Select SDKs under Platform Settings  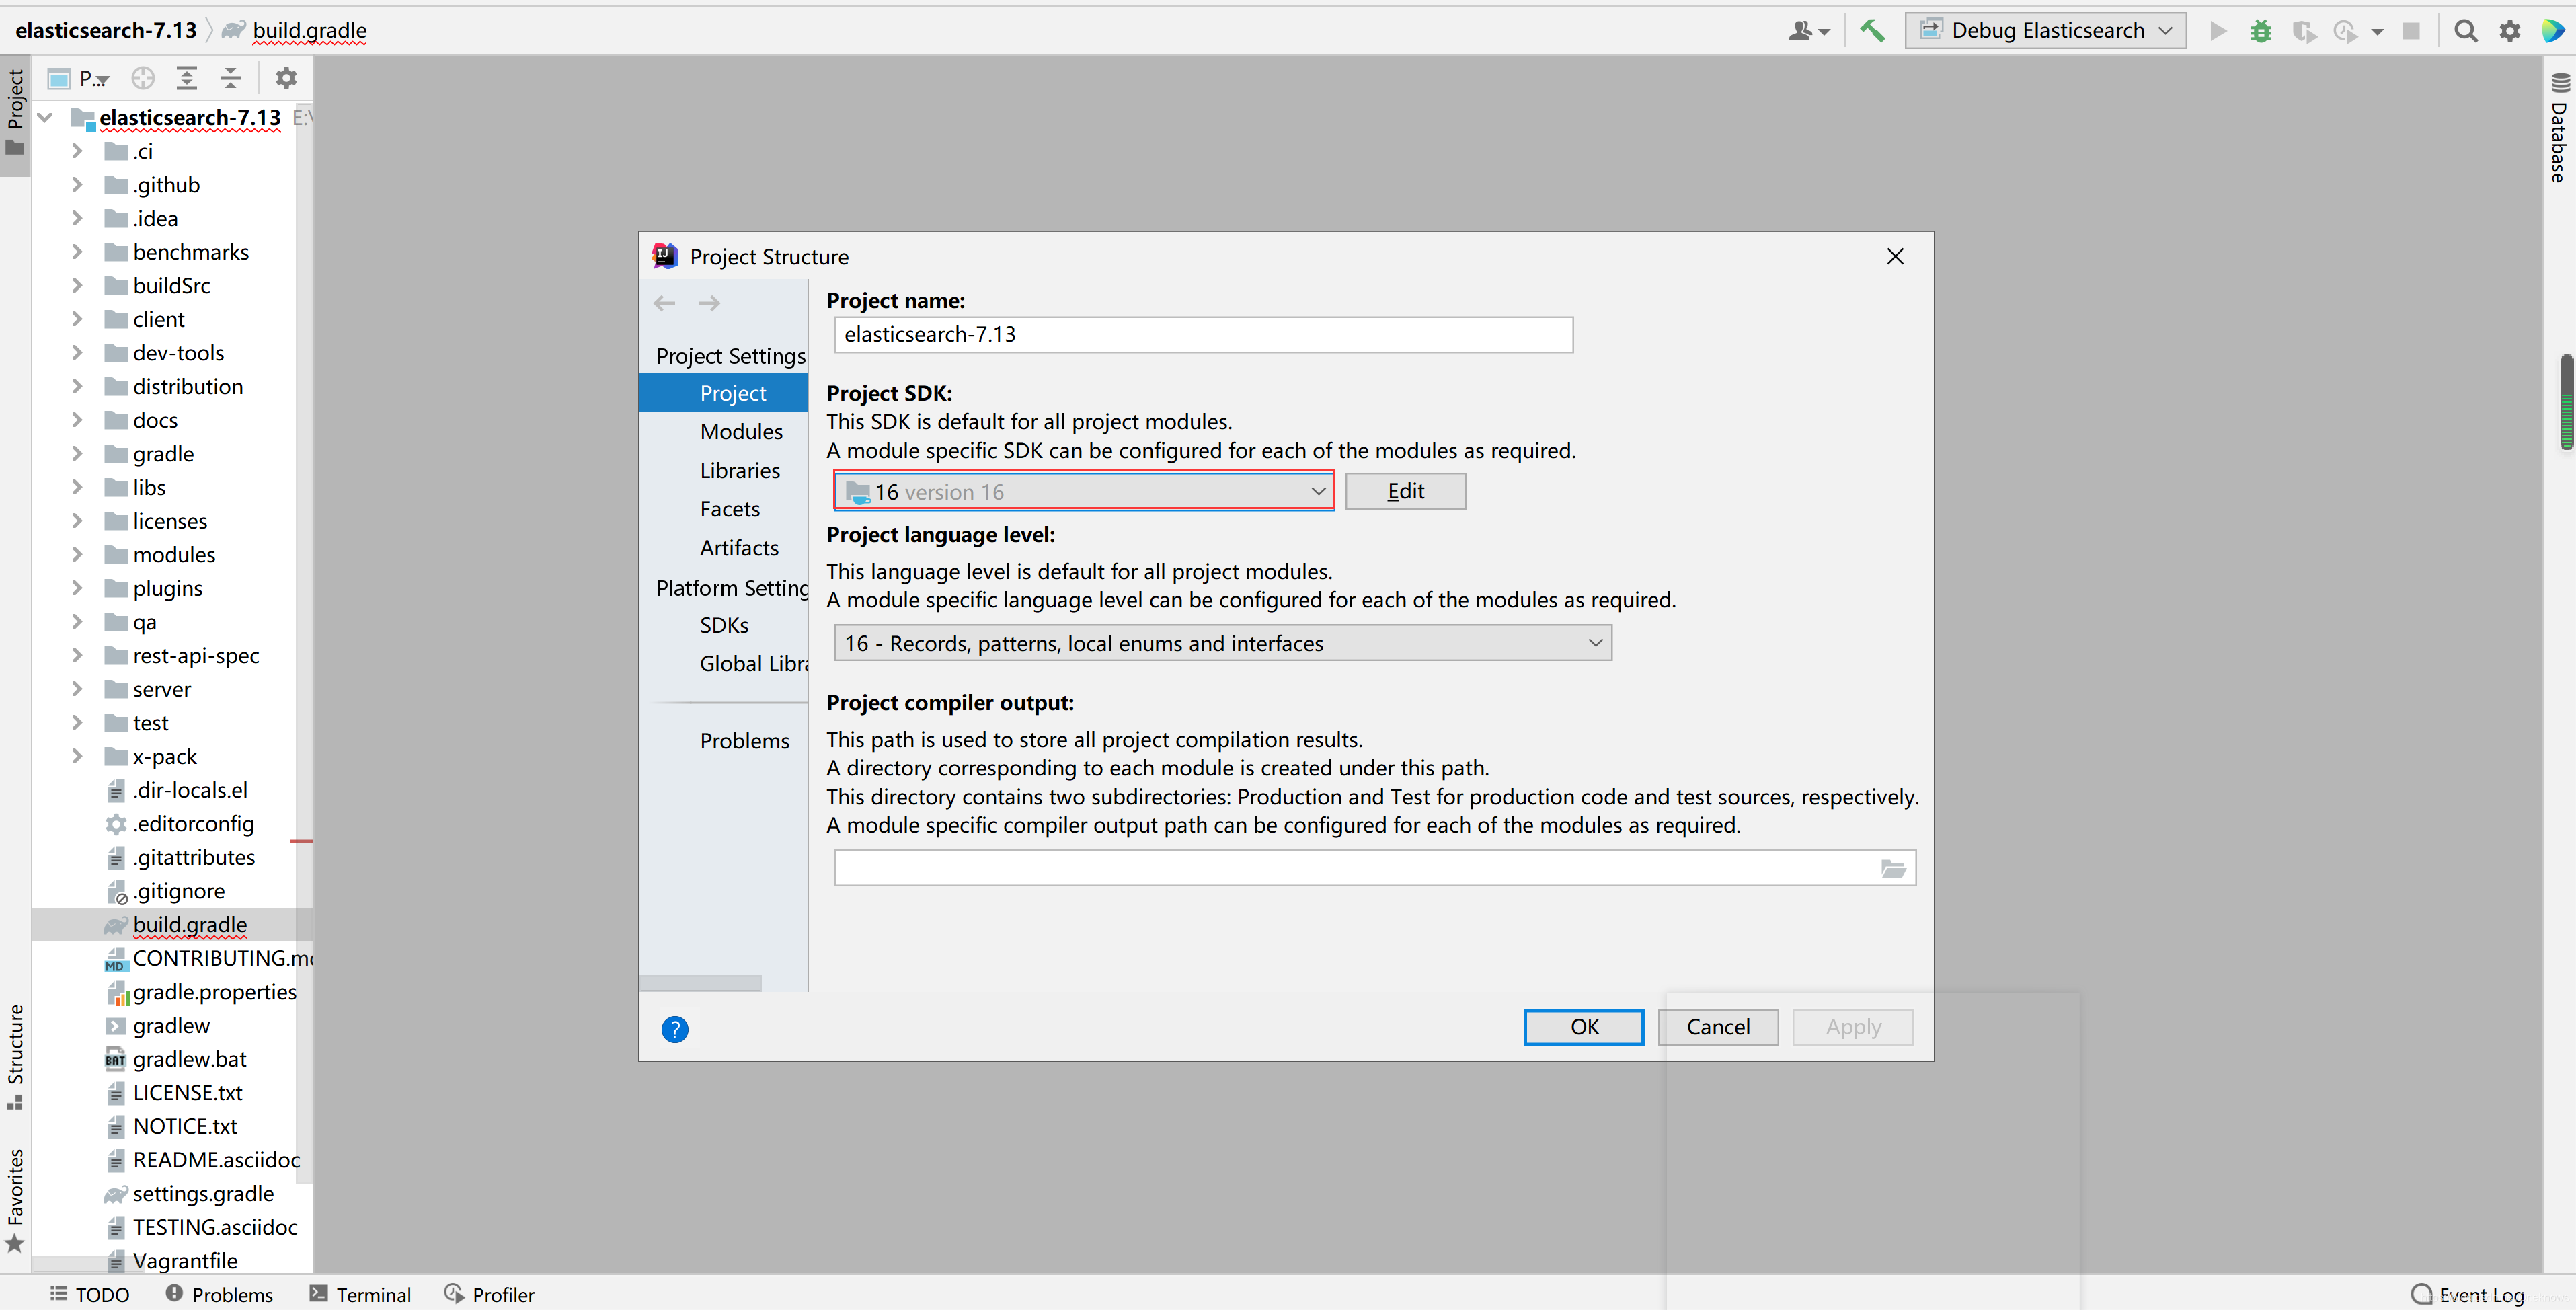(x=723, y=625)
